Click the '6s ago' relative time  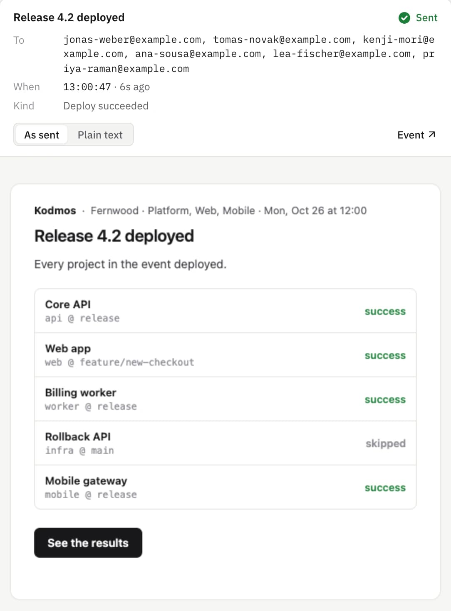[135, 87]
